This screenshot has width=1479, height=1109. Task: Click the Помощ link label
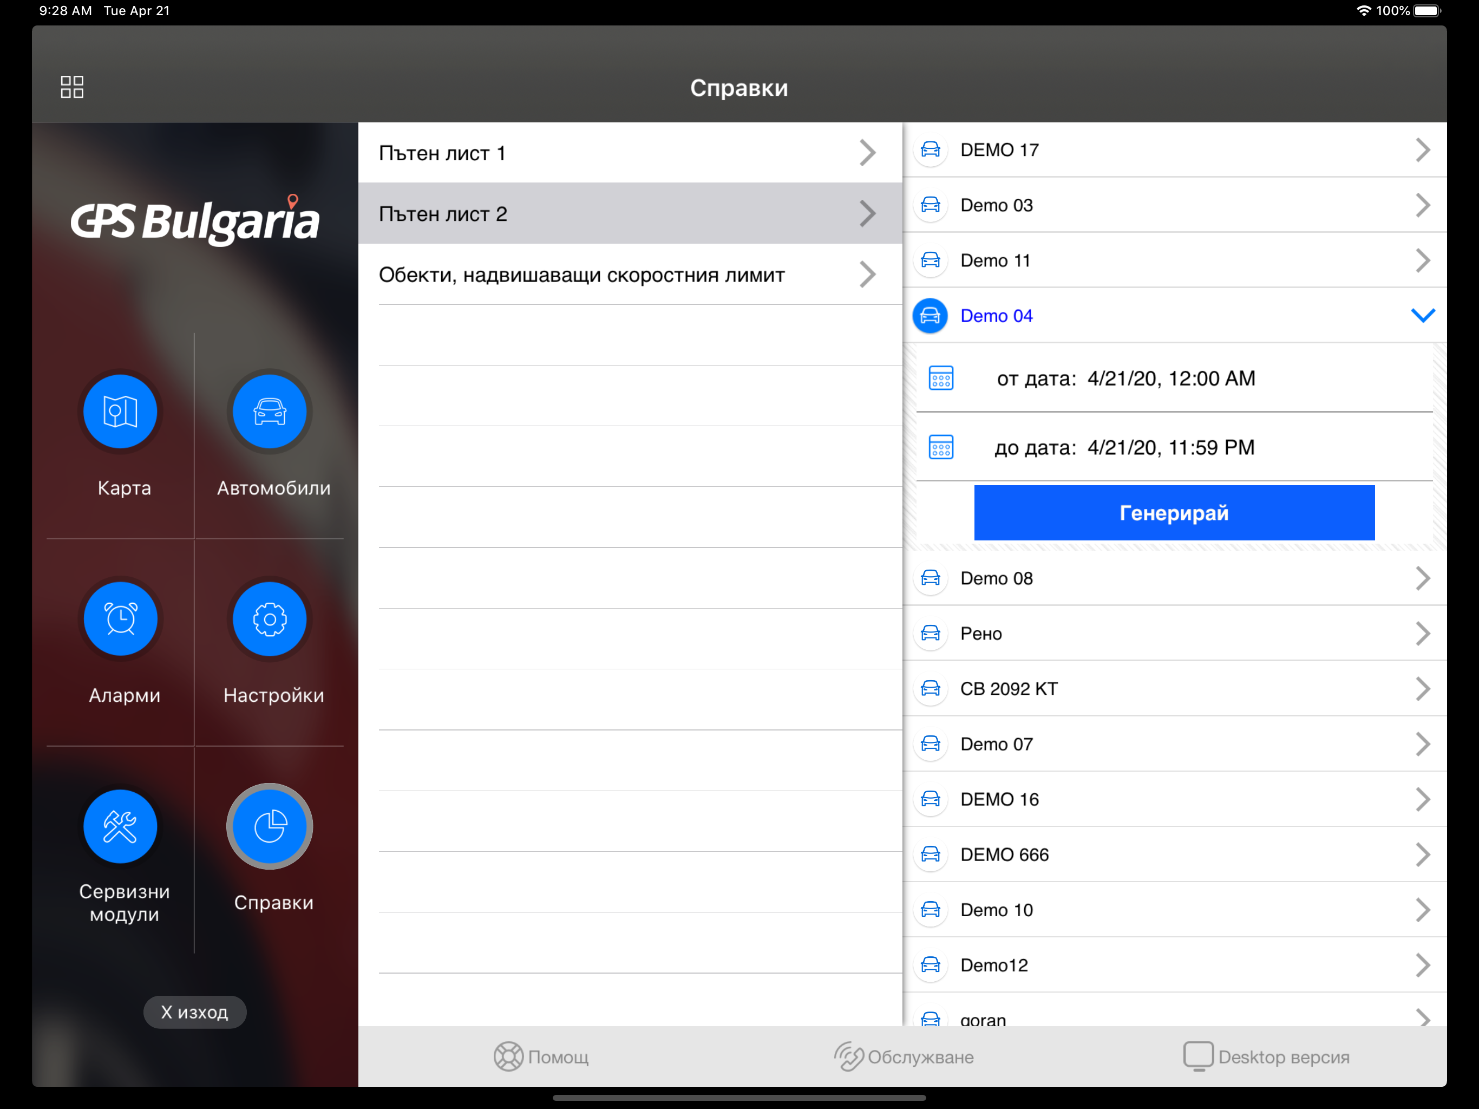[558, 1058]
